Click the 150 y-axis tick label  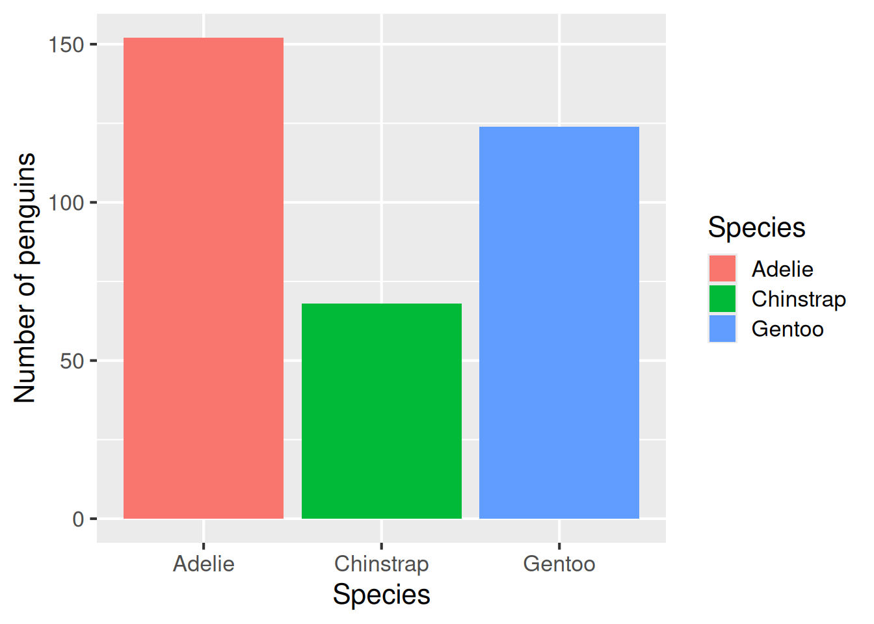click(66, 45)
